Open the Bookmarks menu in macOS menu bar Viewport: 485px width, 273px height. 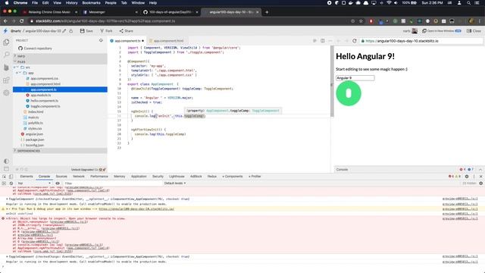coord(91,3)
